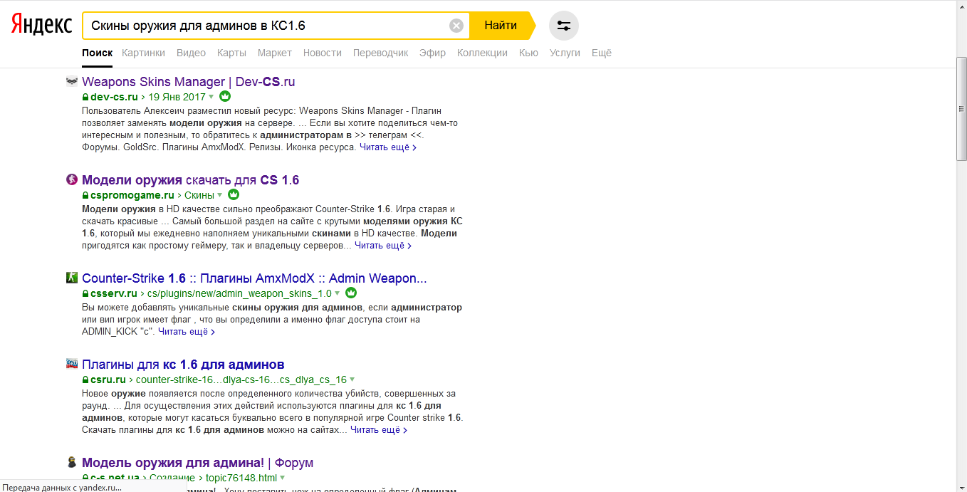Viewport: 967px width, 492px height.
Task: Open 'Плагины для кс 1.6 для админов' result
Action: click(x=183, y=365)
